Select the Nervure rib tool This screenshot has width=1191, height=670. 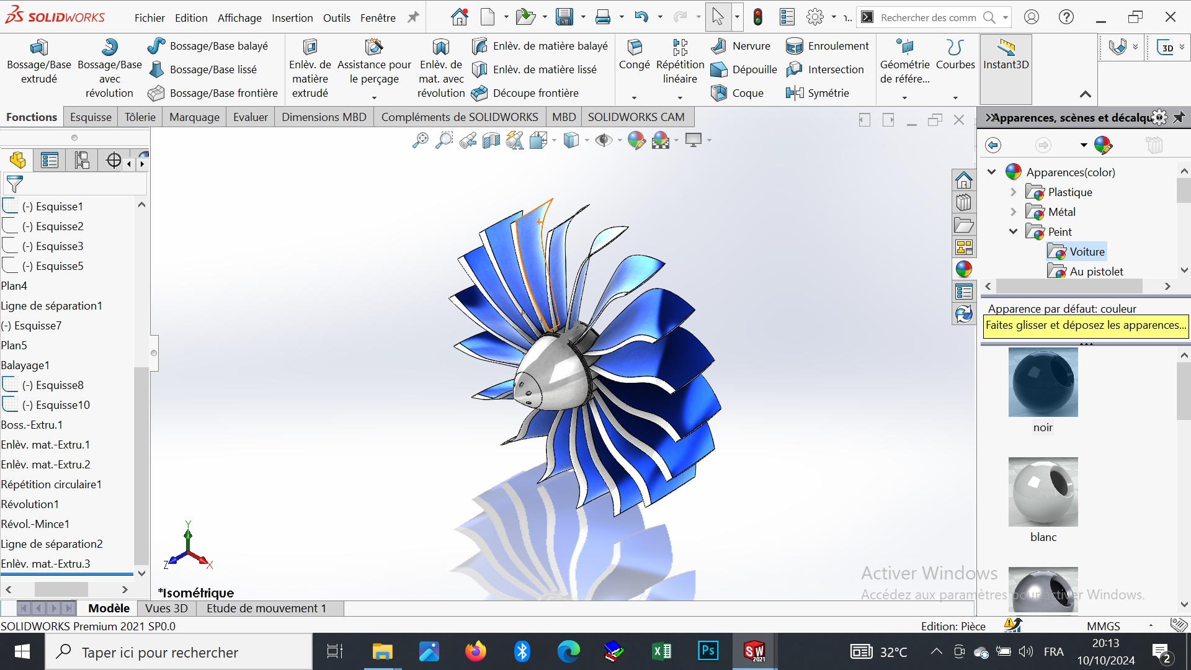tap(740, 46)
